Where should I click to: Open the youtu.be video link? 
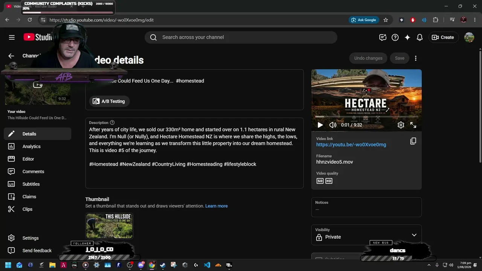[351, 145]
